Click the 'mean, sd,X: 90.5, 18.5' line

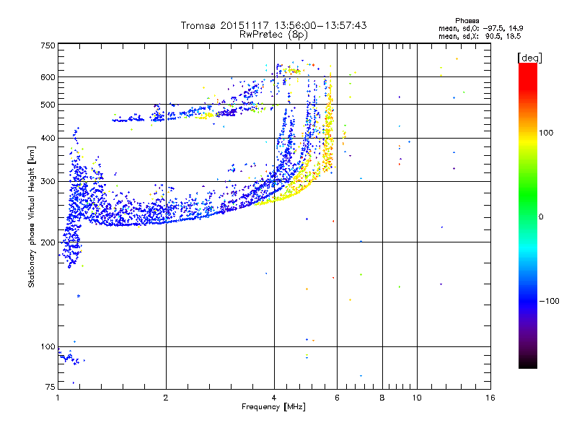[x=480, y=36]
